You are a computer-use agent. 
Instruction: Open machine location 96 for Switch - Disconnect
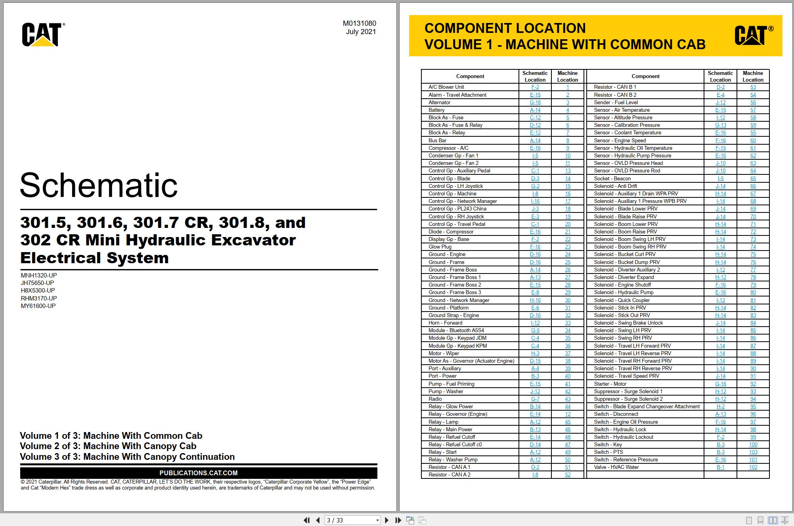coord(753,414)
